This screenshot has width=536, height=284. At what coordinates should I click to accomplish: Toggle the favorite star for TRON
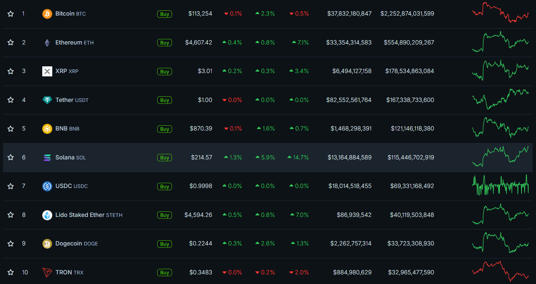(11, 273)
